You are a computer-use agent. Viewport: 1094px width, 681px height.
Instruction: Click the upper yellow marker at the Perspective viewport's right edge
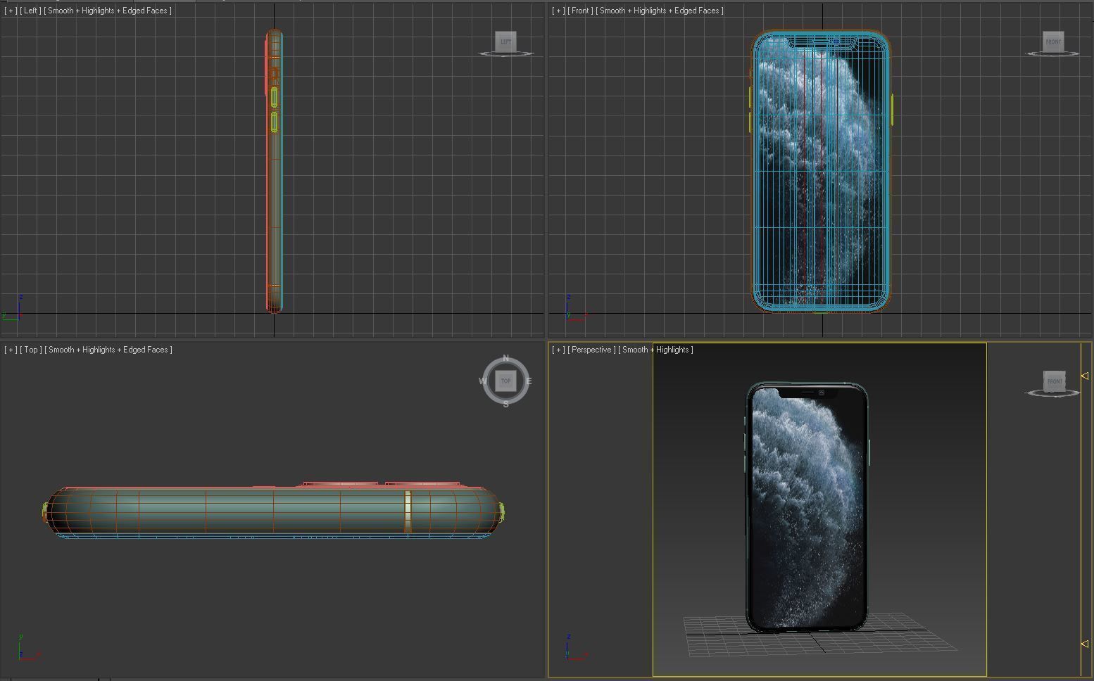pyautogui.click(x=1085, y=376)
